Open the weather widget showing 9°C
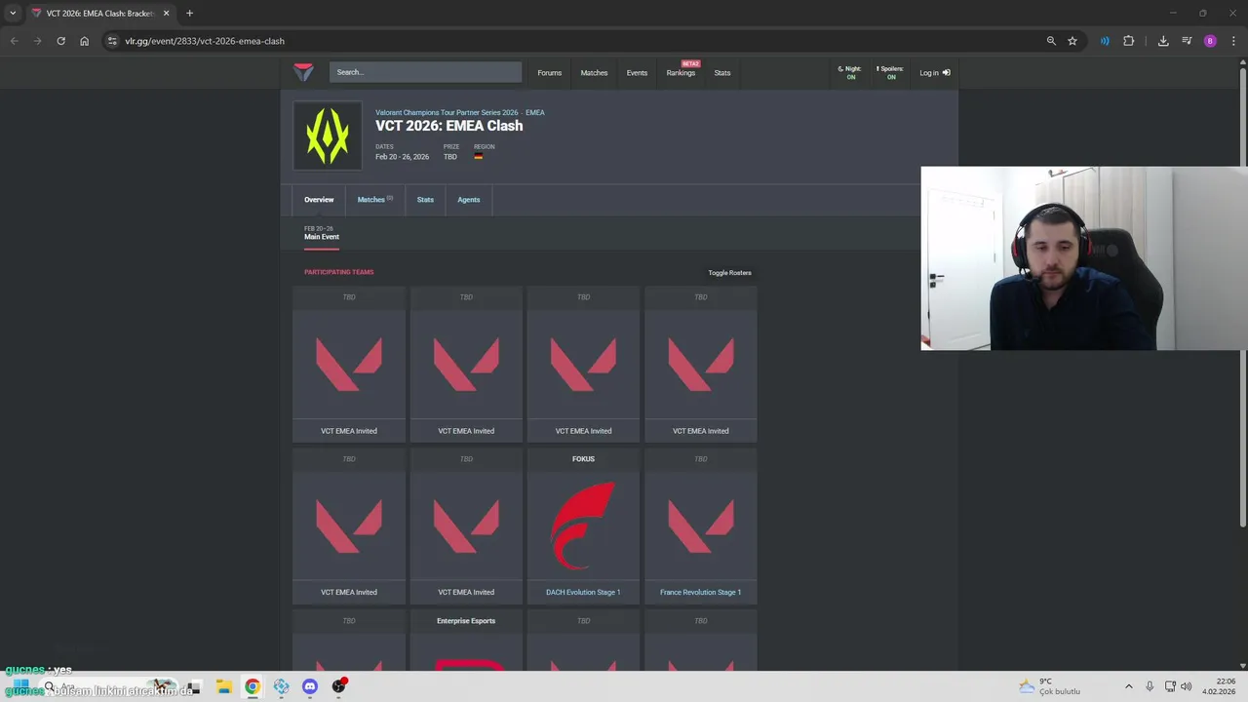 1049,686
